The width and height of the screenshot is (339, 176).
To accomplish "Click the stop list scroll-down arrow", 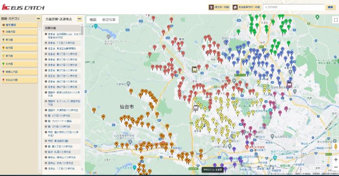I will click(x=82, y=169).
